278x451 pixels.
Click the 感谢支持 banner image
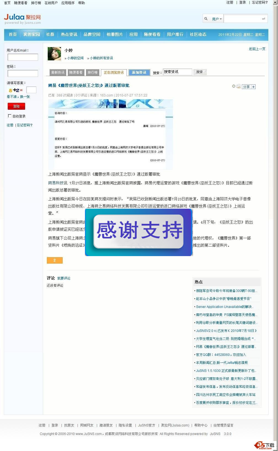[x=139, y=232]
